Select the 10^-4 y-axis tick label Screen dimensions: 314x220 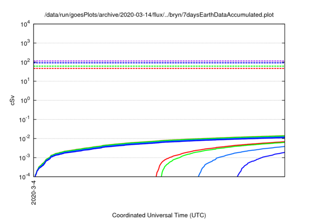click(26, 177)
